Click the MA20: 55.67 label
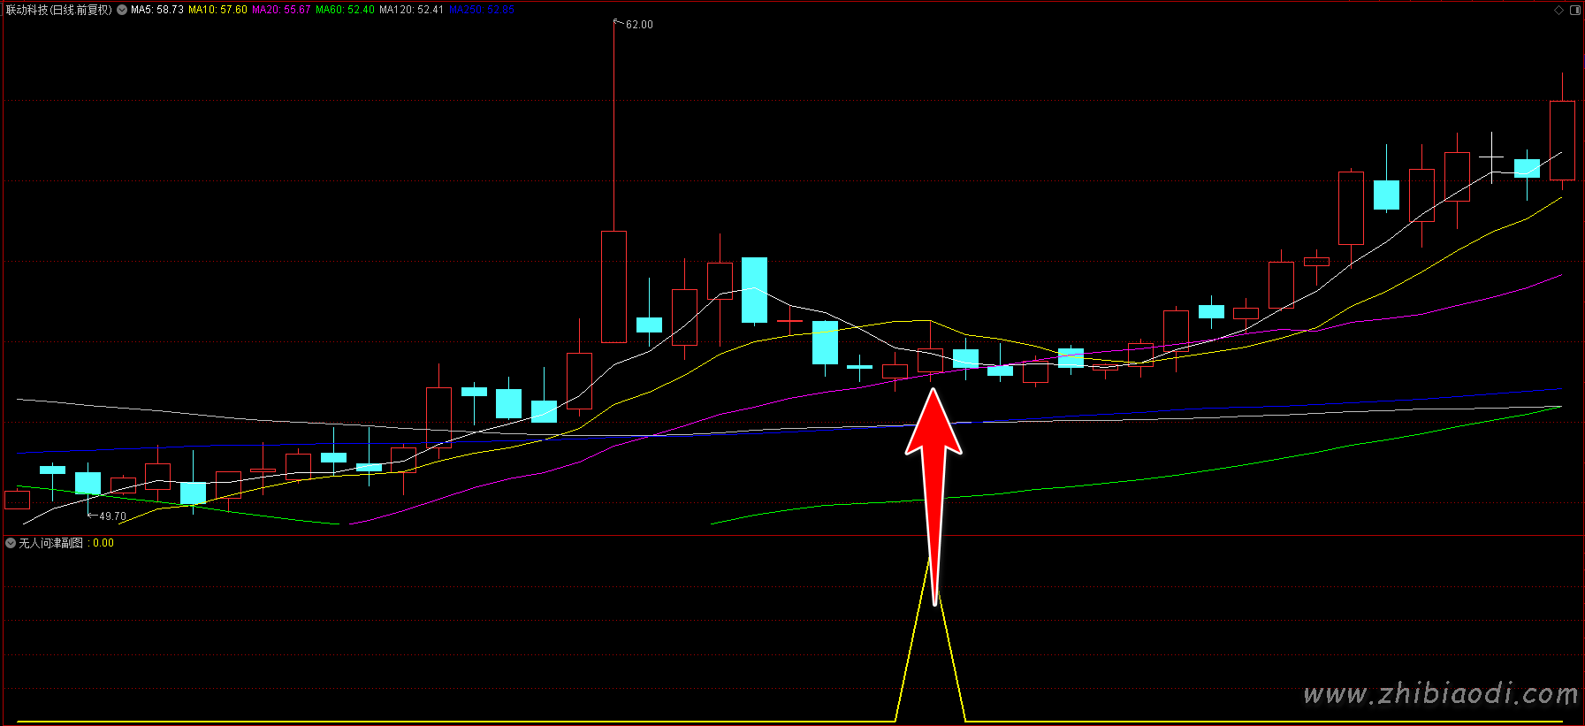1585x726 pixels. [281, 10]
